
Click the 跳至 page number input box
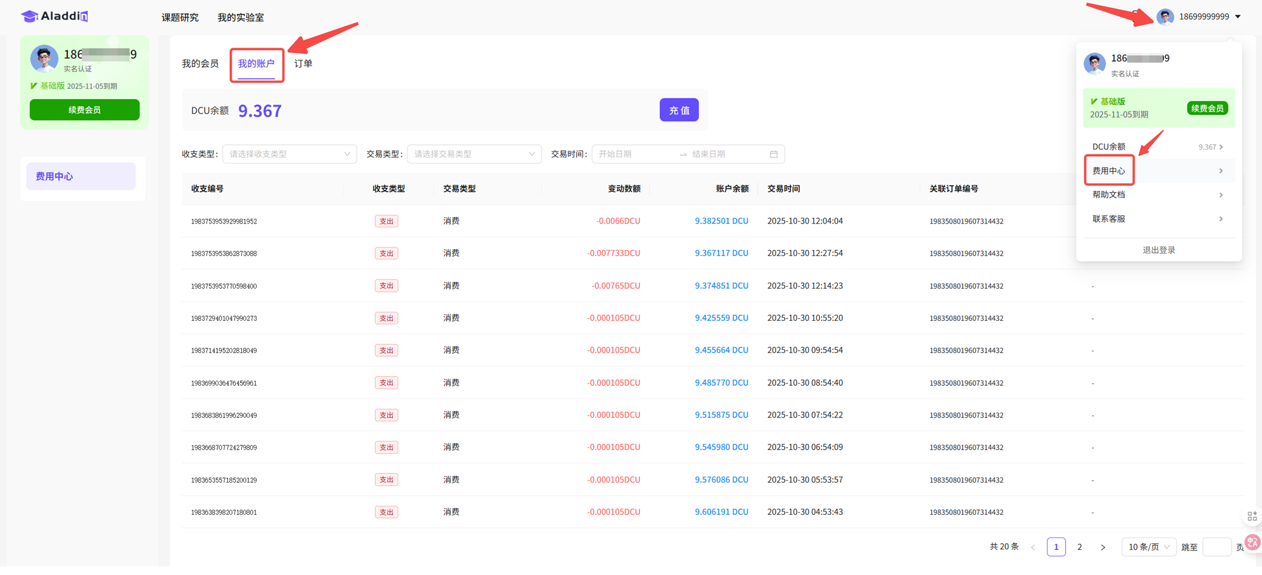1216,547
